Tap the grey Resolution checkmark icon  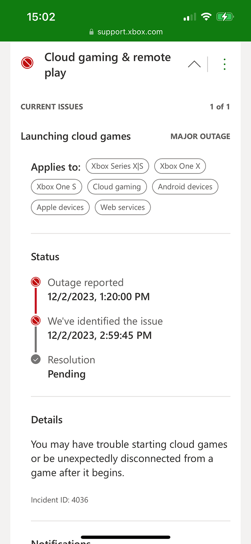pos(36,359)
